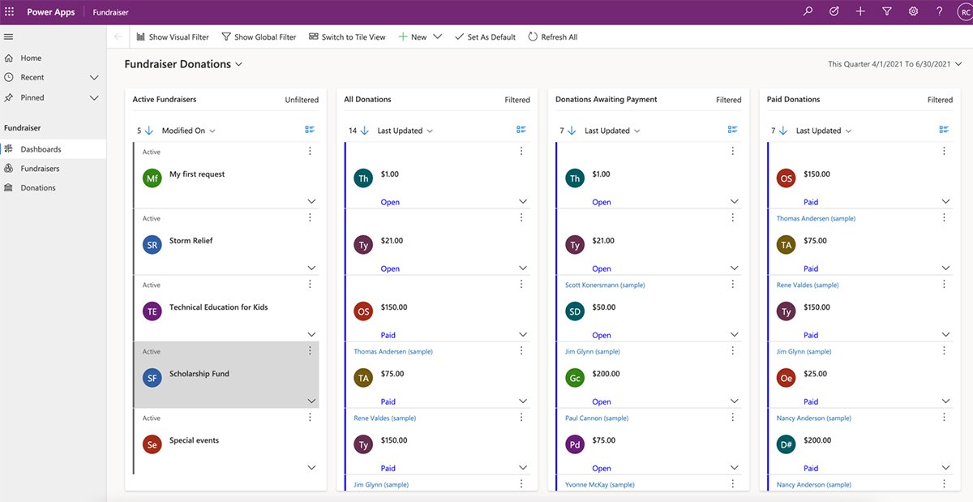Expand the Fundraiser Donations dashboard selector
Screen dimensions: 973x502
238,65
